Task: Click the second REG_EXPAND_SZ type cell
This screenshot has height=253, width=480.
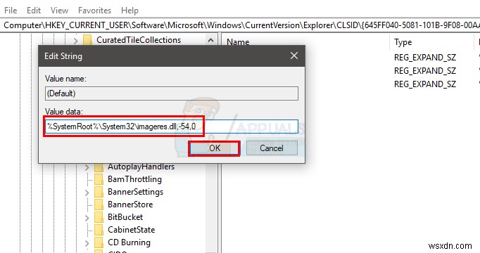Action: click(425, 71)
